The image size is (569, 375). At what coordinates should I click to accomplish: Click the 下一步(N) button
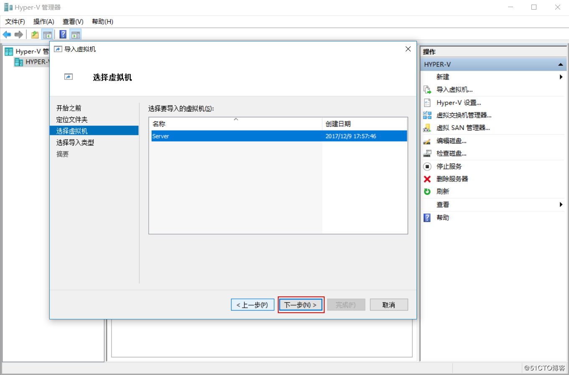pos(301,305)
